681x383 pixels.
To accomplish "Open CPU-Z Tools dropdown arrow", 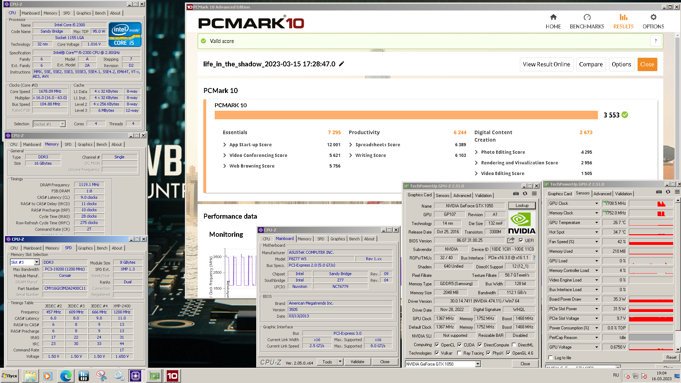I will pos(340,362).
